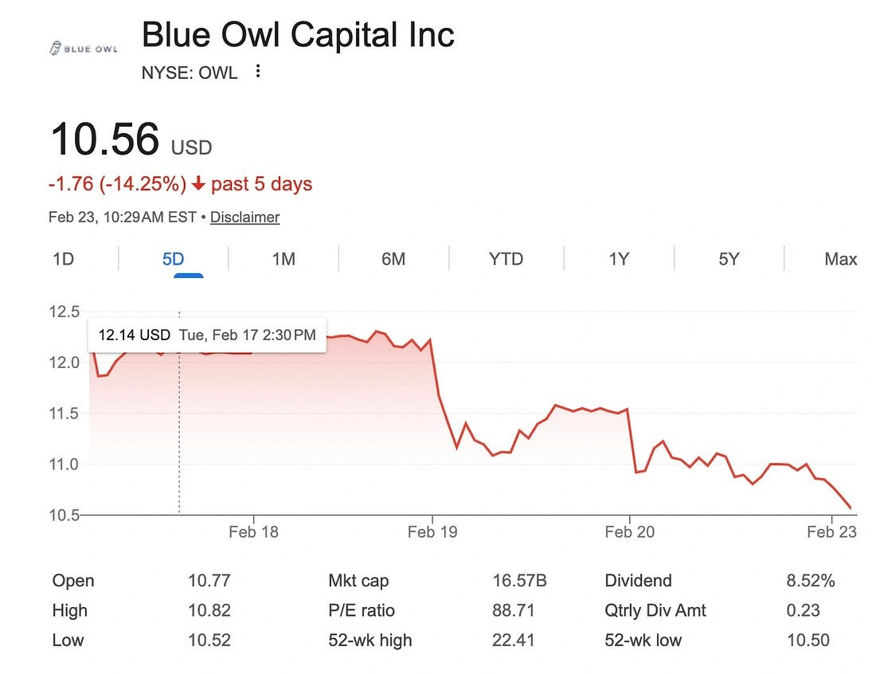Click the Dividend yield 8.52% value

pos(810,581)
